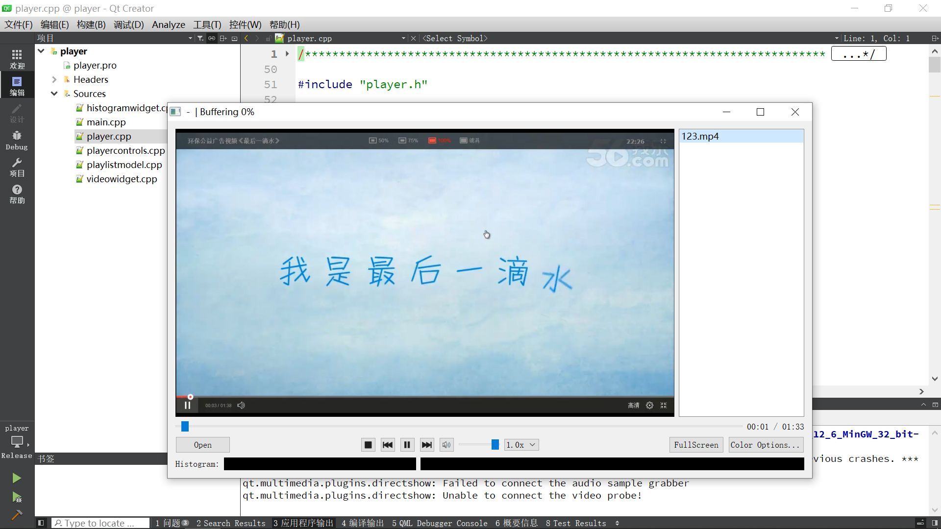
Task: Stop playback in the player window
Action: tap(368, 445)
